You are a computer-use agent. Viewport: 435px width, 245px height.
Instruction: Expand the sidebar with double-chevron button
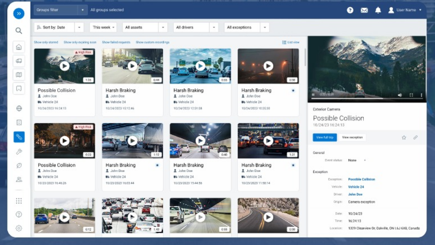(x=19, y=13)
